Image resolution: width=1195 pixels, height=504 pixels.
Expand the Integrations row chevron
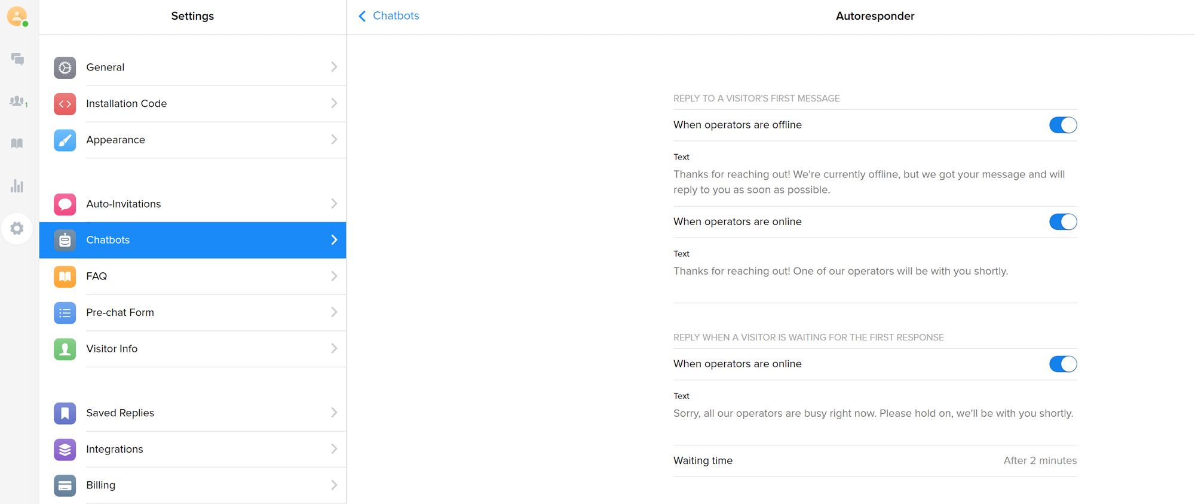click(x=334, y=449)
